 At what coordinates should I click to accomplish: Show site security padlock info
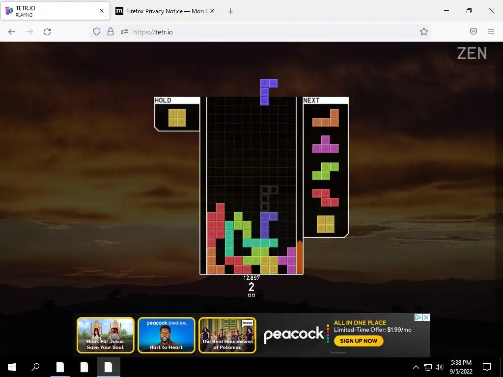click(x=111, y=31)
